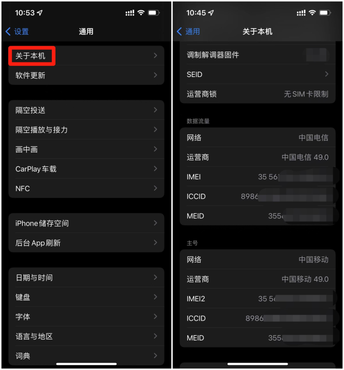Open 语言与地区 settings row
This screenshot has height=370, width=344.
(x=86, y=336)
